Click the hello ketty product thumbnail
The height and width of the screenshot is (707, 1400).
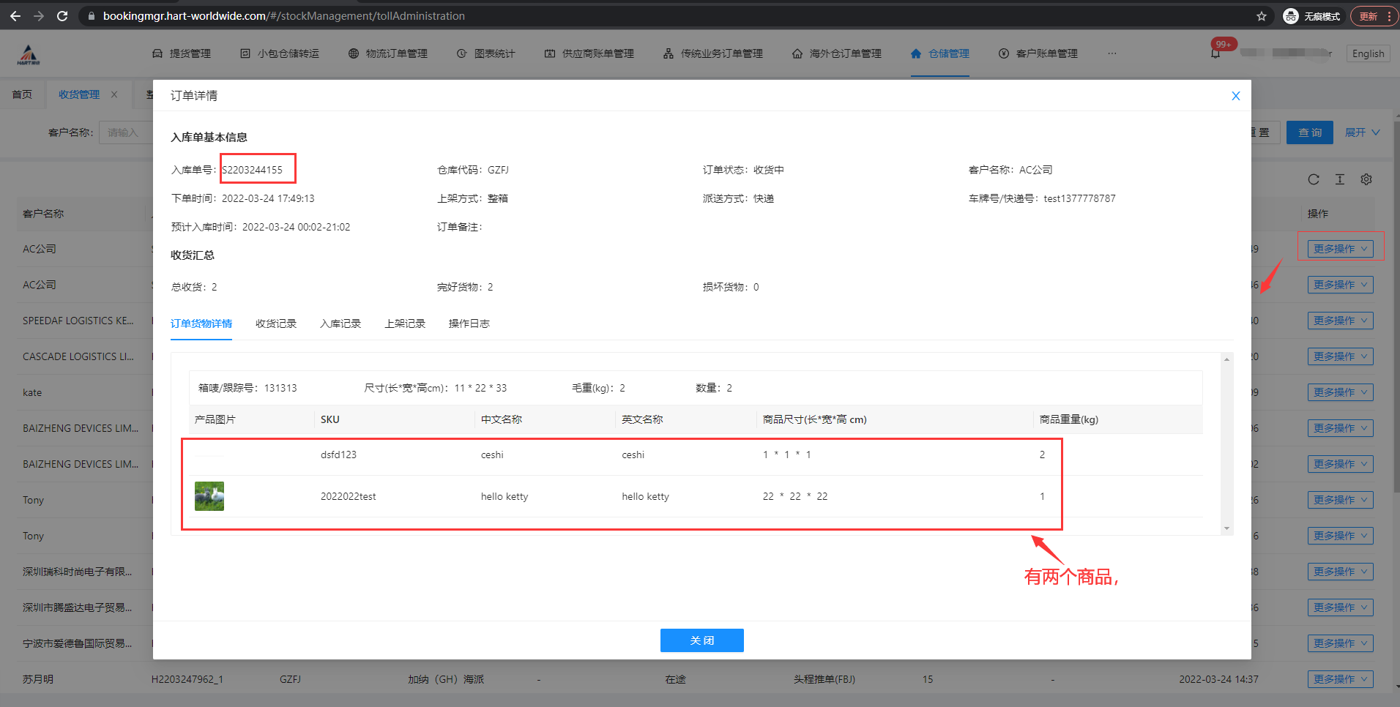coord(209,496)
